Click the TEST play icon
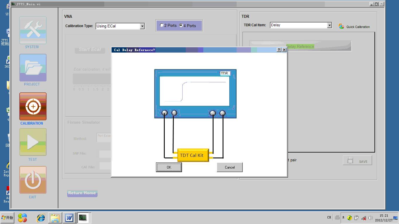Viewport: 399px width, 224px height. [33, 142]
